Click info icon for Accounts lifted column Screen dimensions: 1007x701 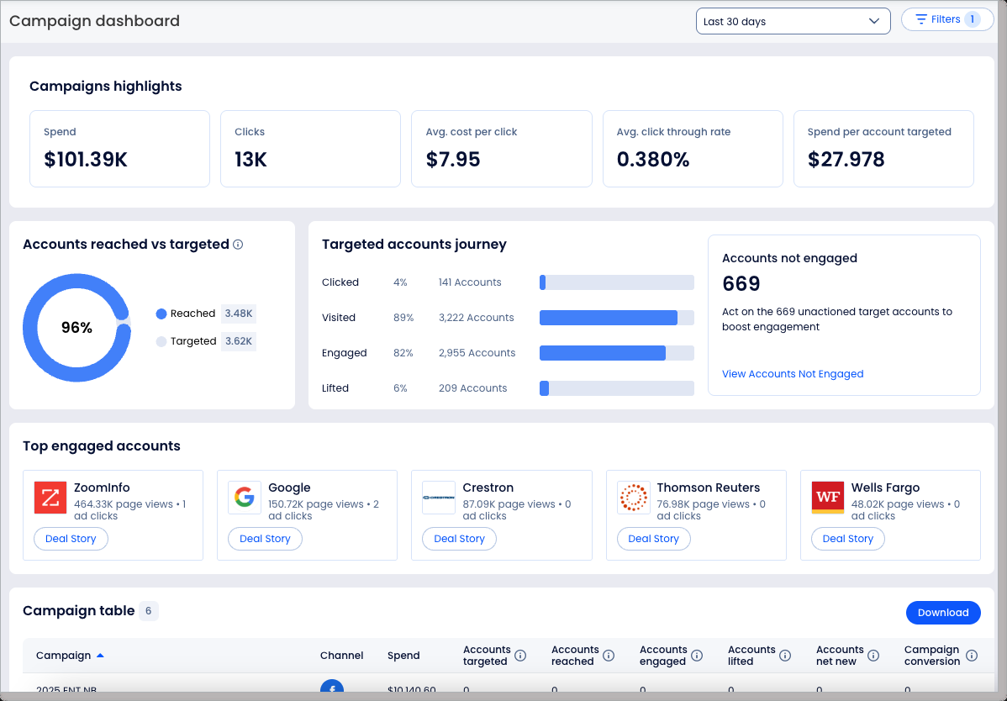tap(785, 656)
